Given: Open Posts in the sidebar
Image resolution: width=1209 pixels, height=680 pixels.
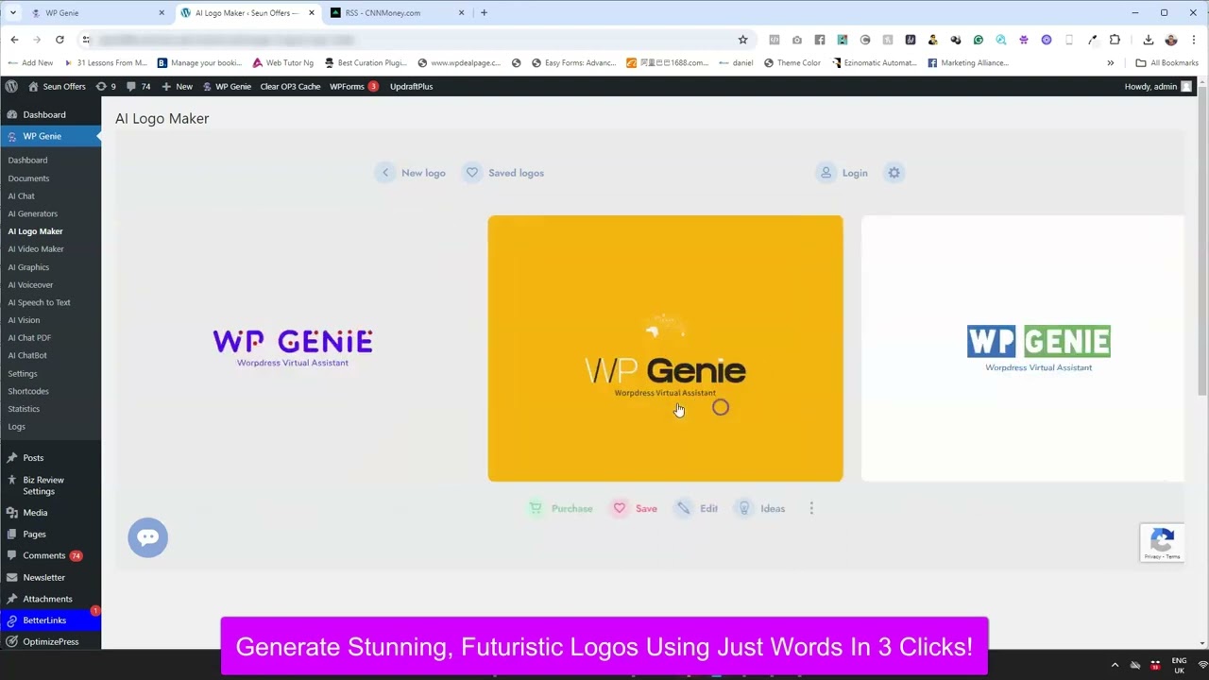Looking at the screenshot, I should [x=33, y=457].
